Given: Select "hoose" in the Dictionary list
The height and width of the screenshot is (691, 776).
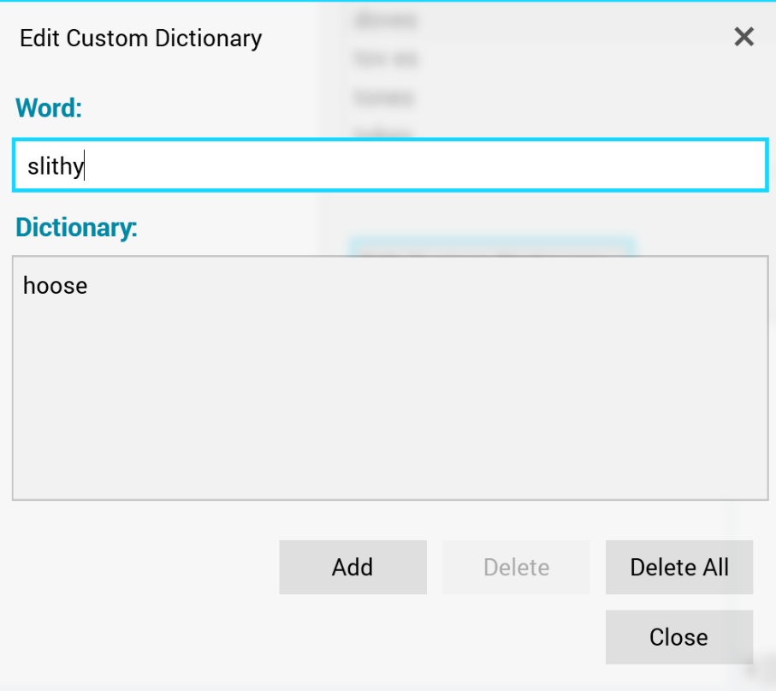Looking at the screenshot, I should [56, 285].
